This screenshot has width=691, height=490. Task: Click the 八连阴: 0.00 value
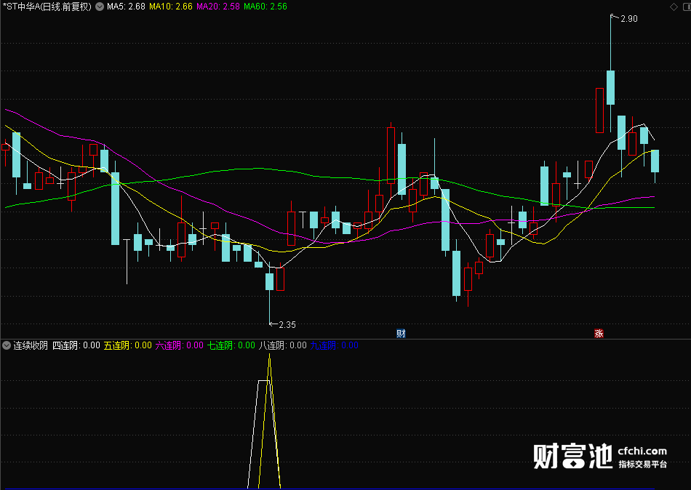283,345
